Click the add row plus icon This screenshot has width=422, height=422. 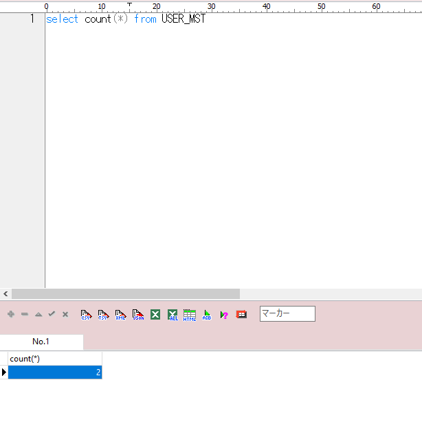pos(11,314)
